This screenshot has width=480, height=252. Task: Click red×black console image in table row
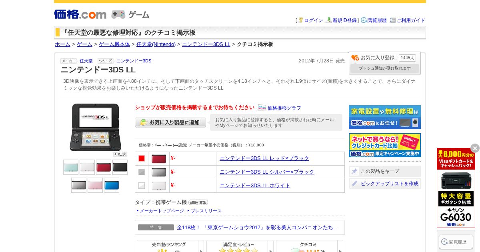tap(159, 159)
